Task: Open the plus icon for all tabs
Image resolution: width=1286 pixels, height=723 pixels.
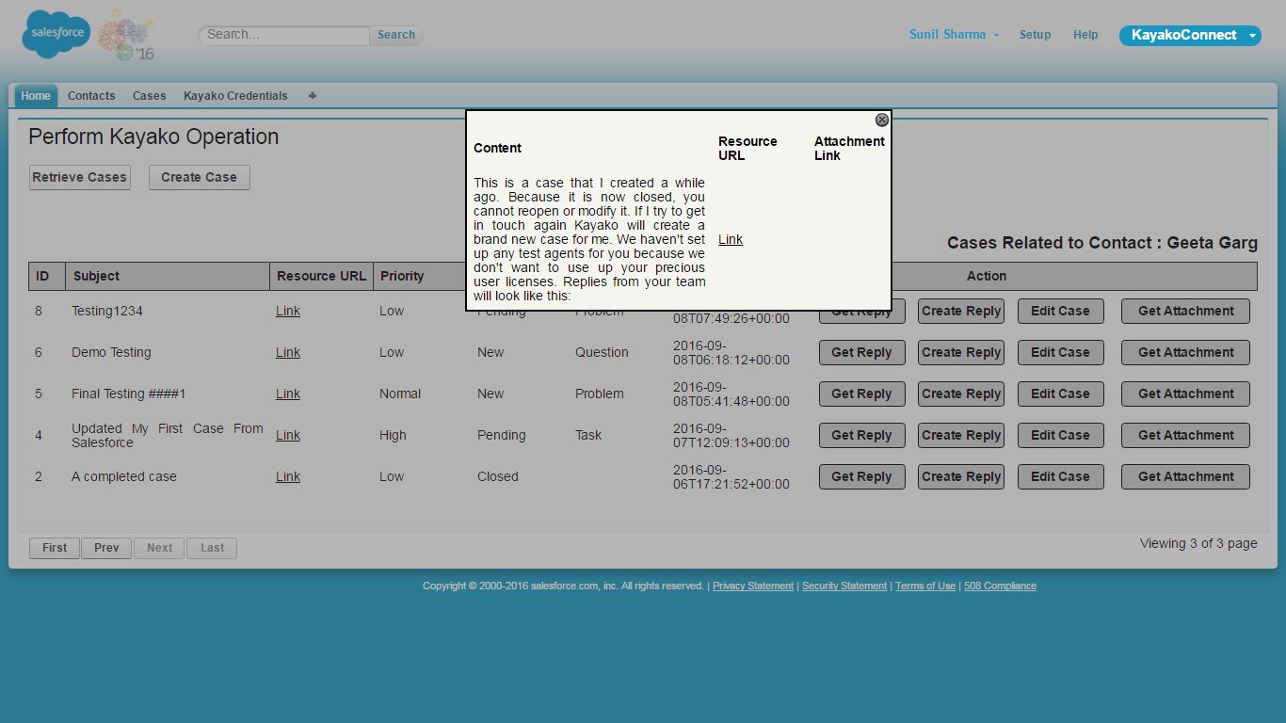Action: pyautogui.click(x=313, y=95)
